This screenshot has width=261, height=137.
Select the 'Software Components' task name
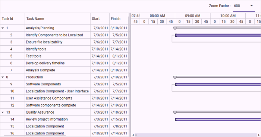pyautogui.click(x=43, y=84)
